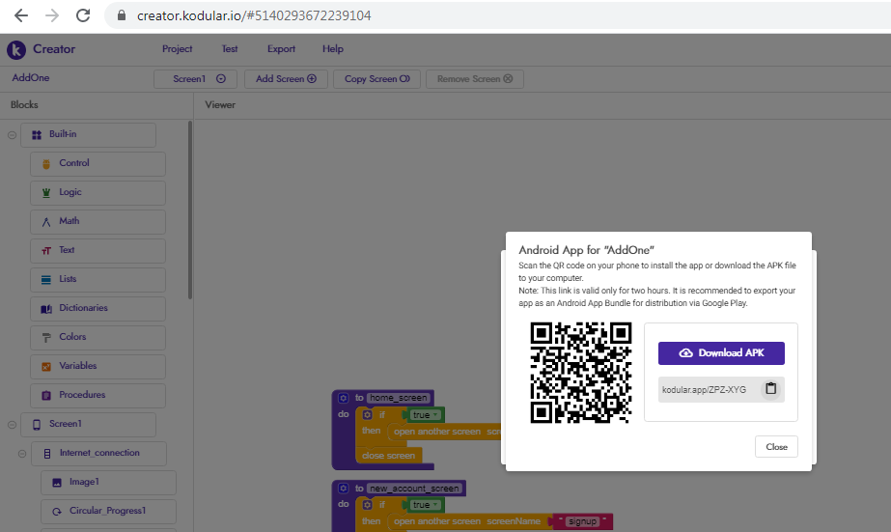Click the close screen block

click(389, 456)
